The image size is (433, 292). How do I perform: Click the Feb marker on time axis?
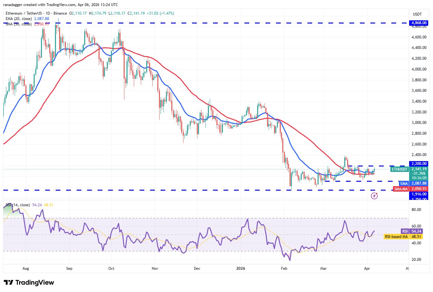pyautogui.click(x=284, y=268)
